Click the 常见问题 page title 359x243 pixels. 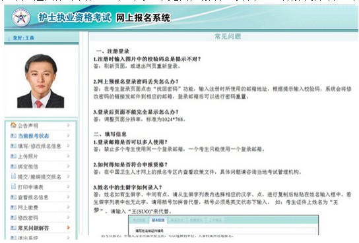point(228,36)
